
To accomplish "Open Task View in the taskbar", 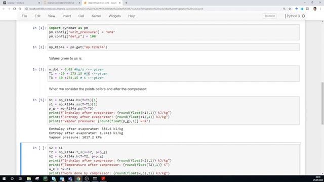I will 20,178.
